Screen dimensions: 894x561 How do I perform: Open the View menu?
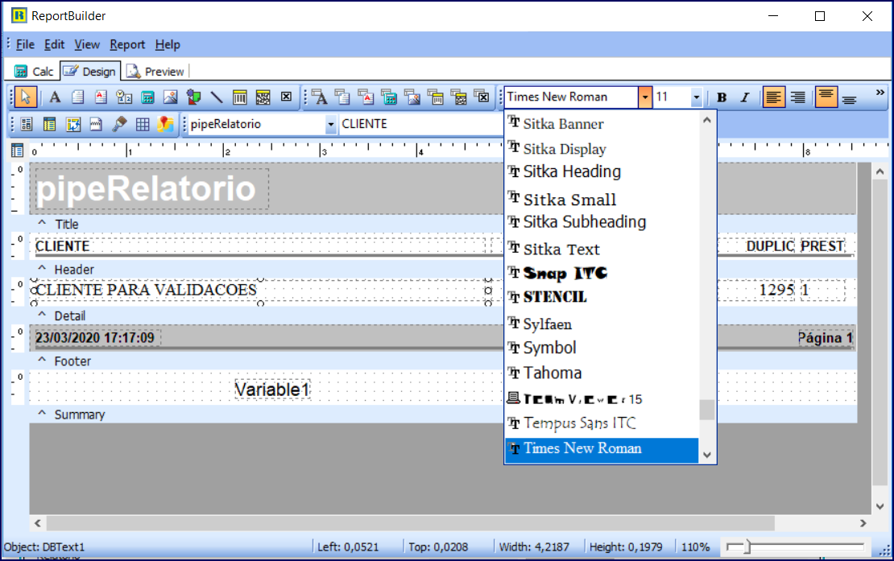[87, 44]
